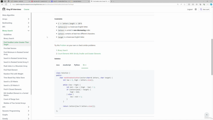Image resolution: width=213 pixels, height=120 pixels.
Task: Click the browser zoom magnifier icon in address bar
Action: tap(178, 4)
